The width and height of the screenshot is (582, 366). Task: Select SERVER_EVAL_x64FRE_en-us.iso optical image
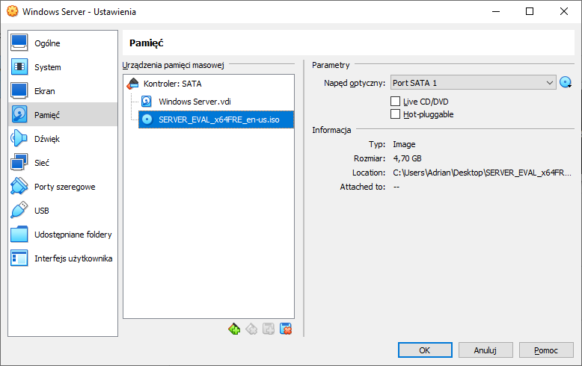click(x=216, y=120)
